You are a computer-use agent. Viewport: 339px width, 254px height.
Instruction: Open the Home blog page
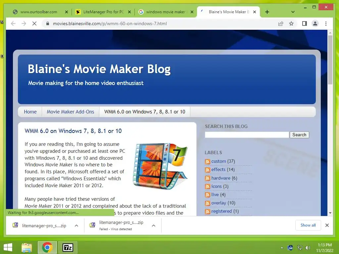30,112
